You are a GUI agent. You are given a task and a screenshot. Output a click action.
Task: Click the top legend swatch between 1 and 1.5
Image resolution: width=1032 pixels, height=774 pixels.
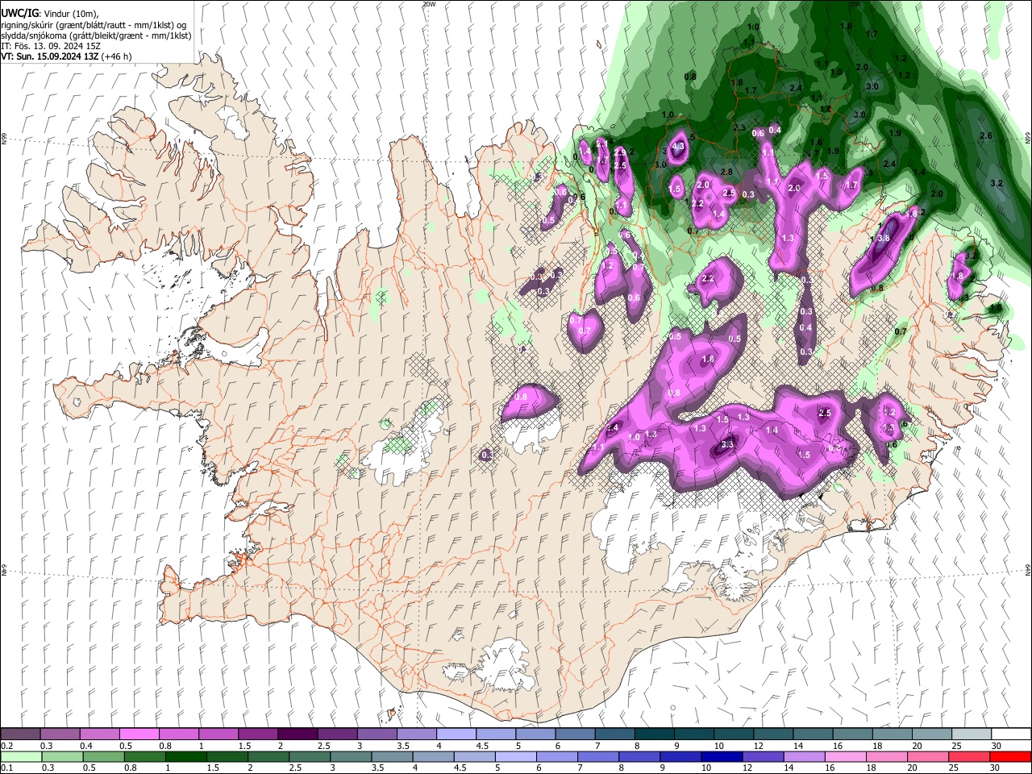pos(218,734)
